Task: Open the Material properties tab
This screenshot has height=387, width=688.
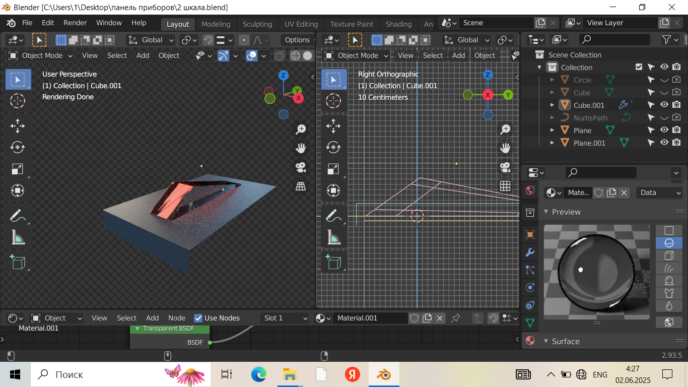Action: [530, 340]
